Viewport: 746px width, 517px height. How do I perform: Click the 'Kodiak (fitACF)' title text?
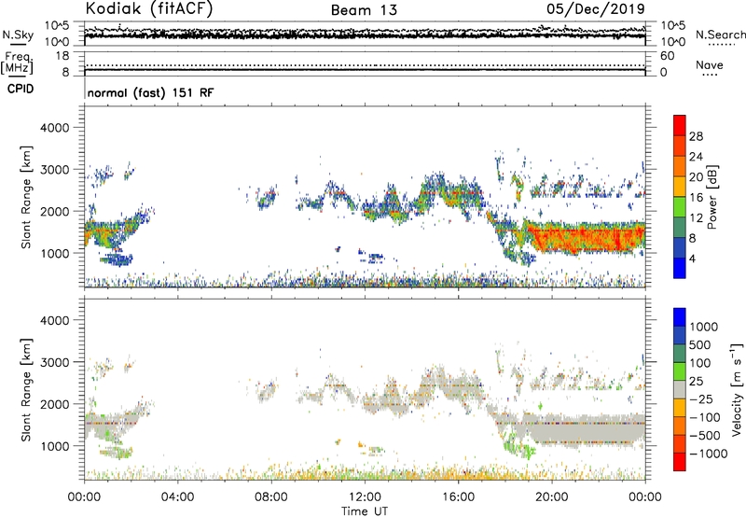(149, 8)
